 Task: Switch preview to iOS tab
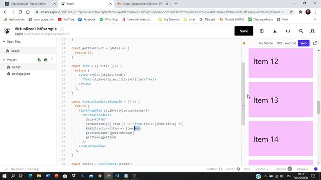tap(279, 43)
